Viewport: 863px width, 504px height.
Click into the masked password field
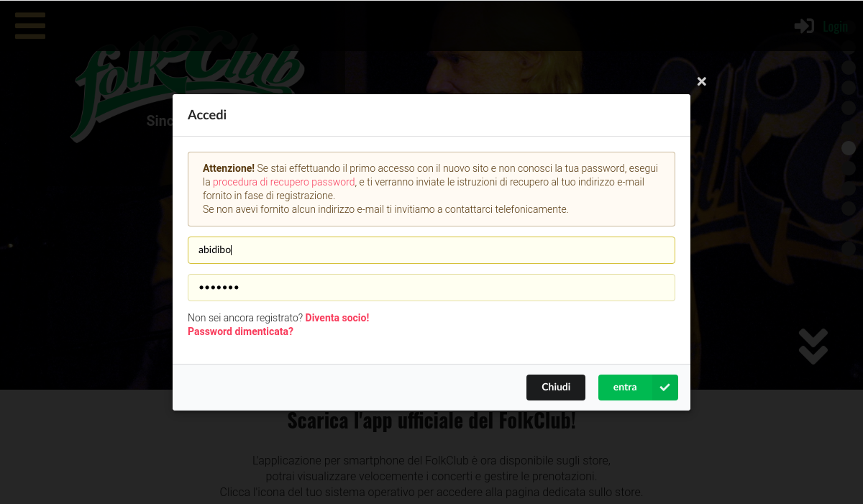coord(431,288)
